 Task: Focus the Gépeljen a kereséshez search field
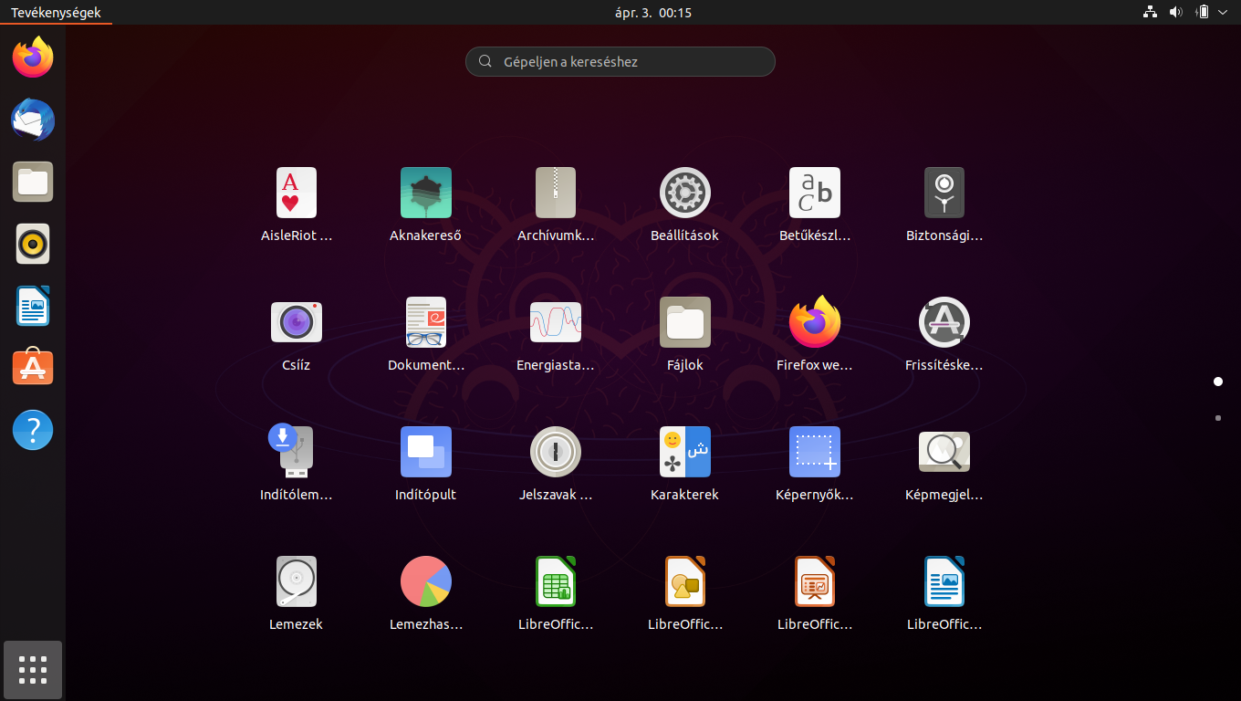point(620,62)
